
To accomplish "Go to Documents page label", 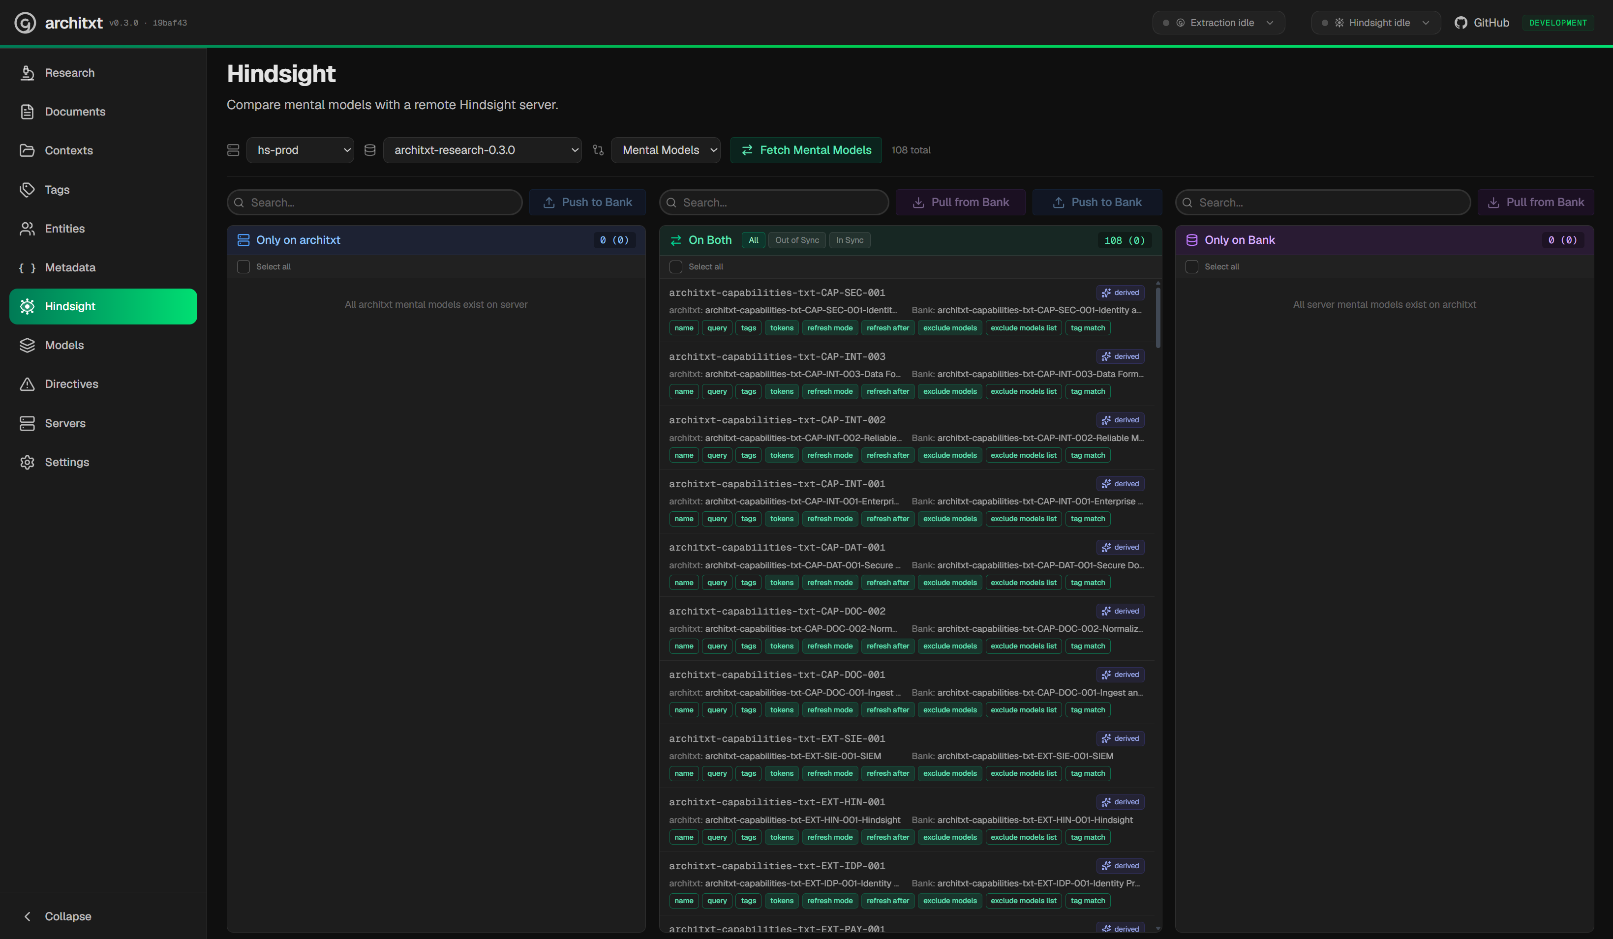I will coord(75,112).
